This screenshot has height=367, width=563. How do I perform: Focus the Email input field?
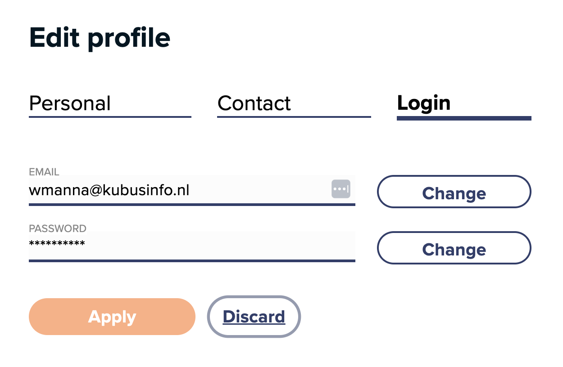tap(192, 190)
